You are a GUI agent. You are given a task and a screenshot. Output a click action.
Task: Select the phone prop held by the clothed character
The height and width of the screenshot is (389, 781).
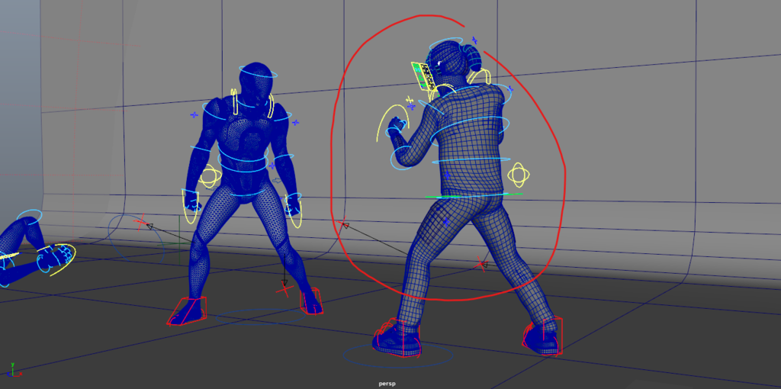point(423,76)
